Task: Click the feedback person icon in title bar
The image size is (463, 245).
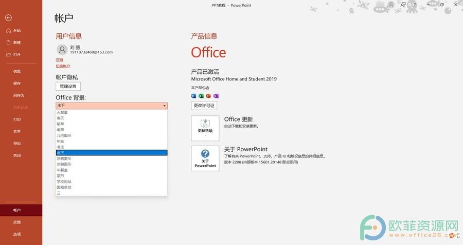Action: (403, 5)
